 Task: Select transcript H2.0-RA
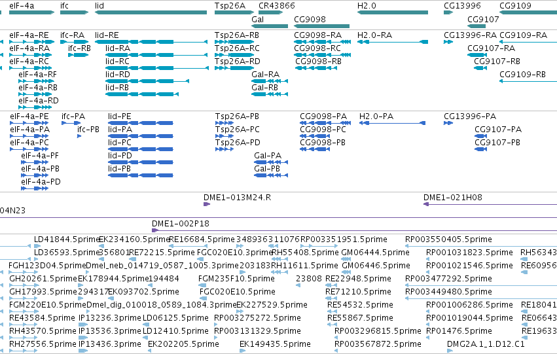(x=393, y=42)
